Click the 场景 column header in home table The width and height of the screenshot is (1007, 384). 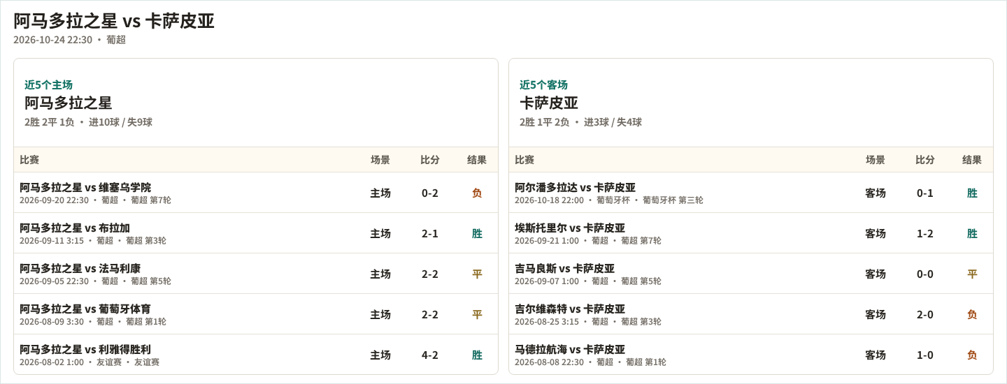click(x=380, y=159)
